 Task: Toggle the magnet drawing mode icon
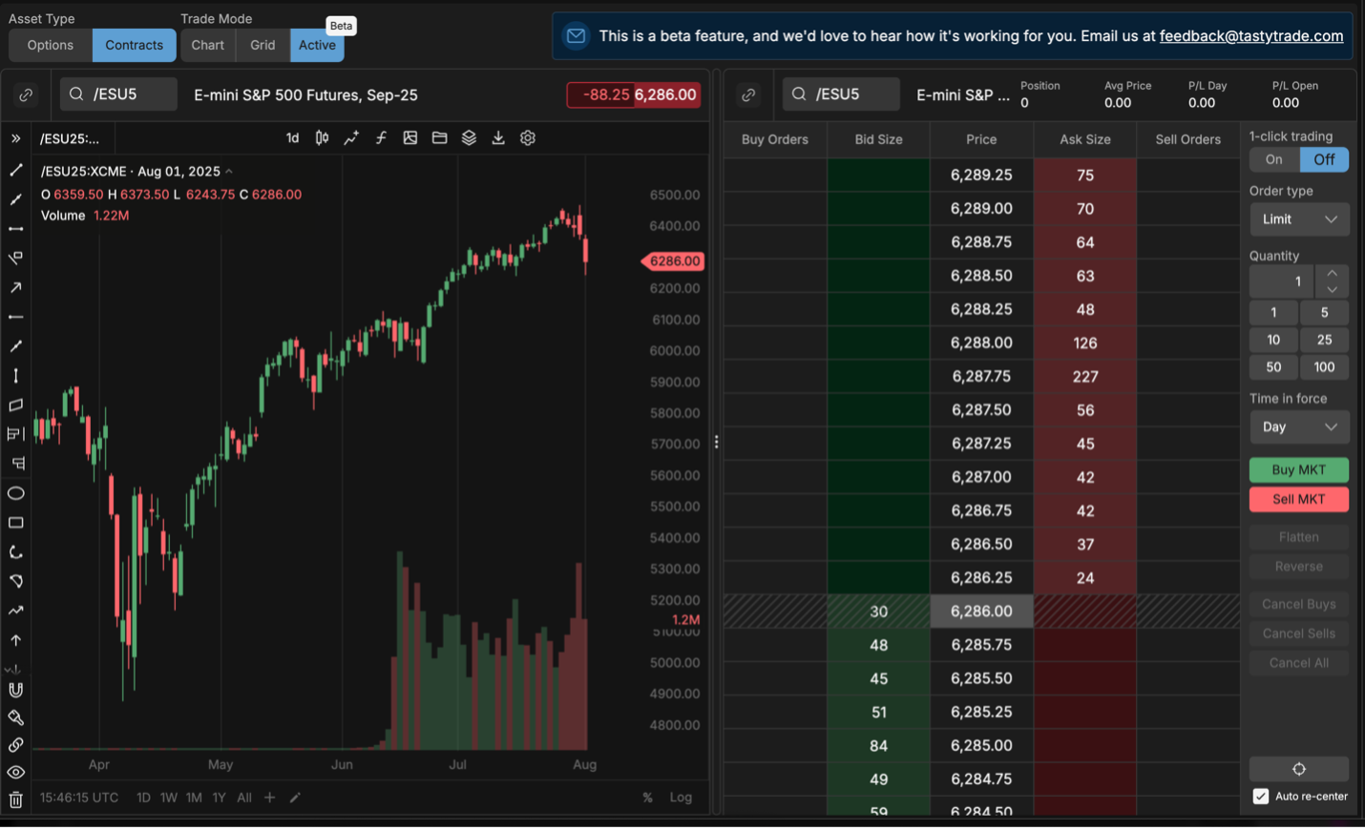[x=15, y=689]
